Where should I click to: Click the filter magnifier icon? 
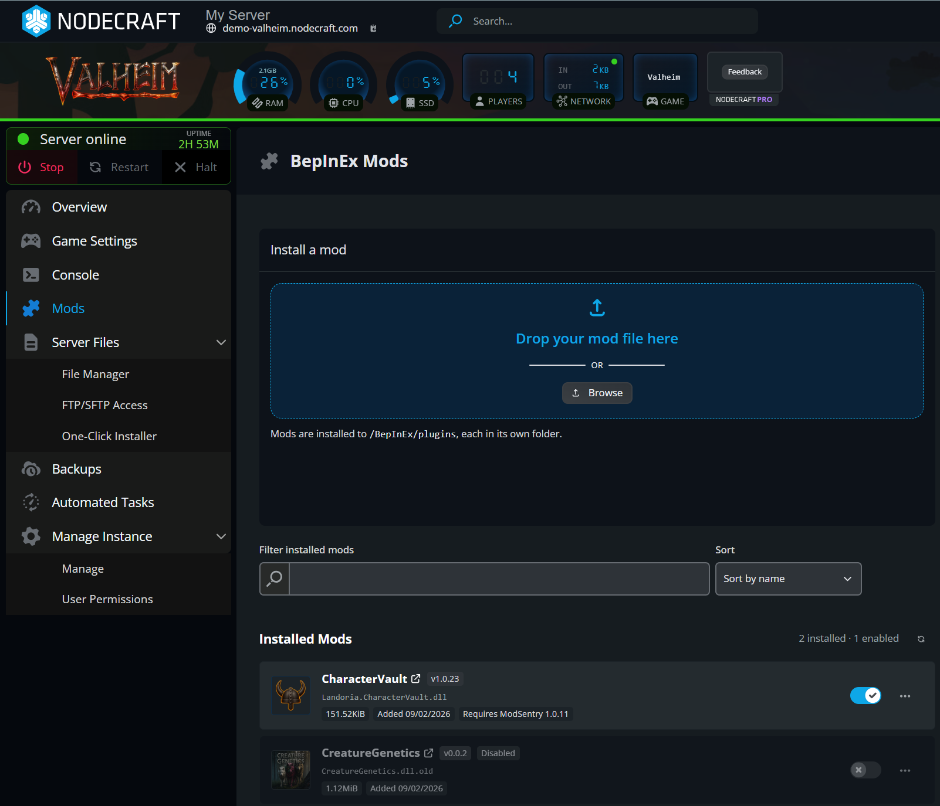pos(275,579)
